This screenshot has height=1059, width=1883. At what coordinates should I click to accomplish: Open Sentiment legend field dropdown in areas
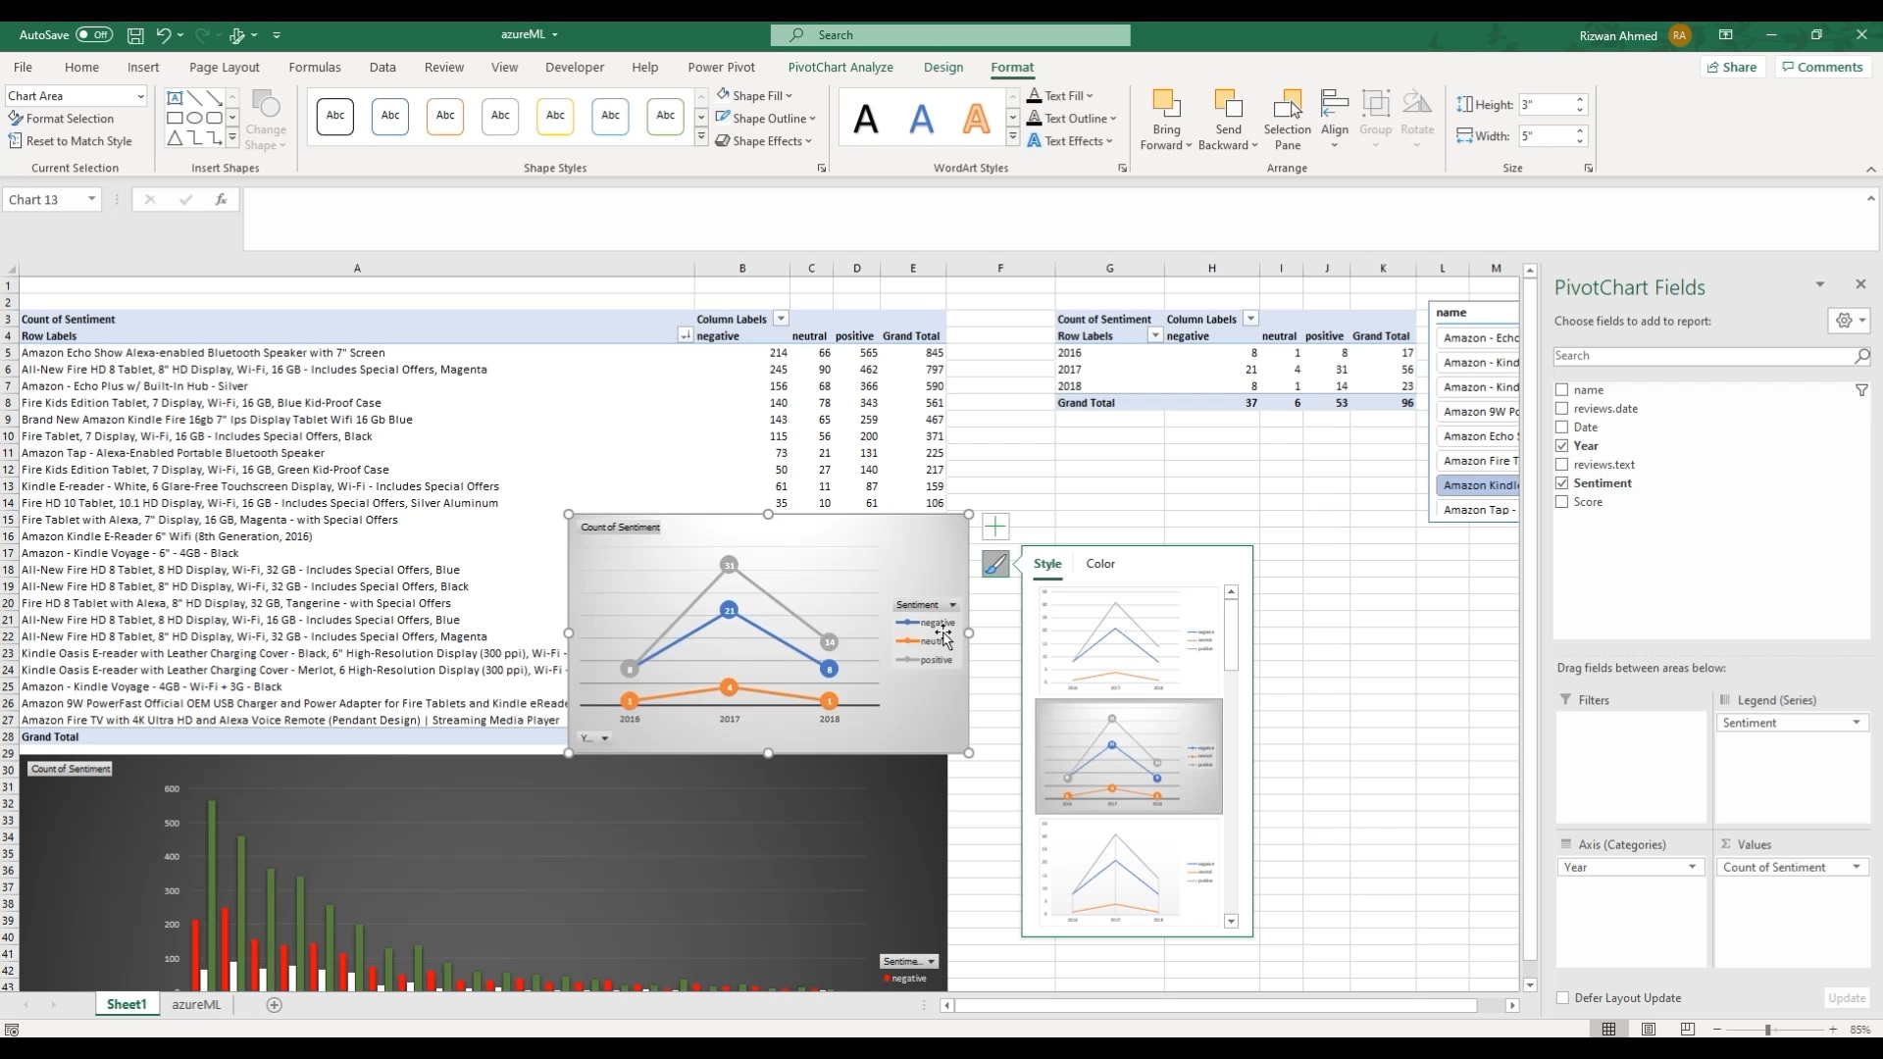click(x=1856, y=723)
